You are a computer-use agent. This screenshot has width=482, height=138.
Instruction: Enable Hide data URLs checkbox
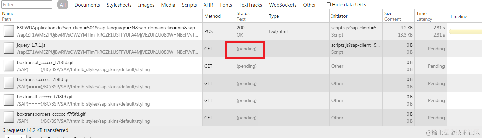329,5
